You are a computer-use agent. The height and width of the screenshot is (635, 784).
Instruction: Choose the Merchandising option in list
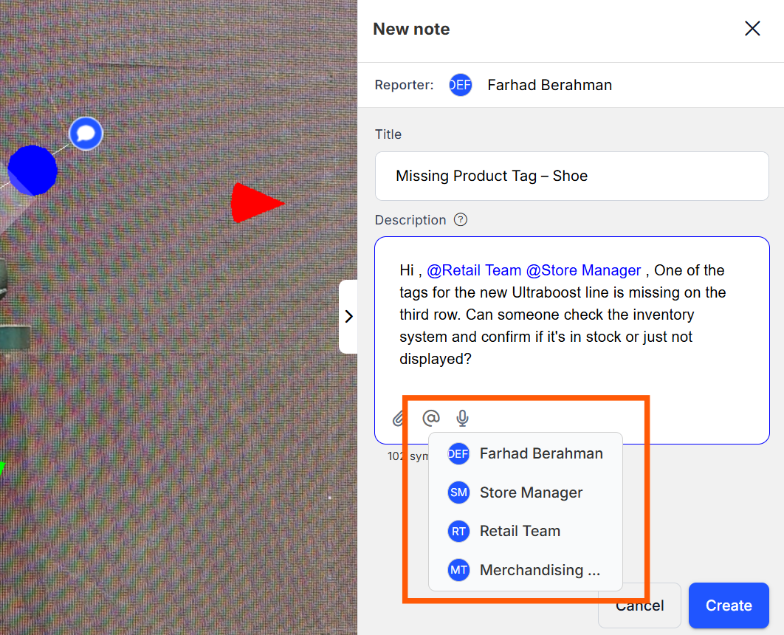(540, 570)
